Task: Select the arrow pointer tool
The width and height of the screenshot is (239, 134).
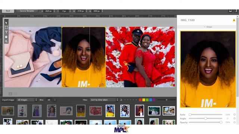Action: pos(6,23)
